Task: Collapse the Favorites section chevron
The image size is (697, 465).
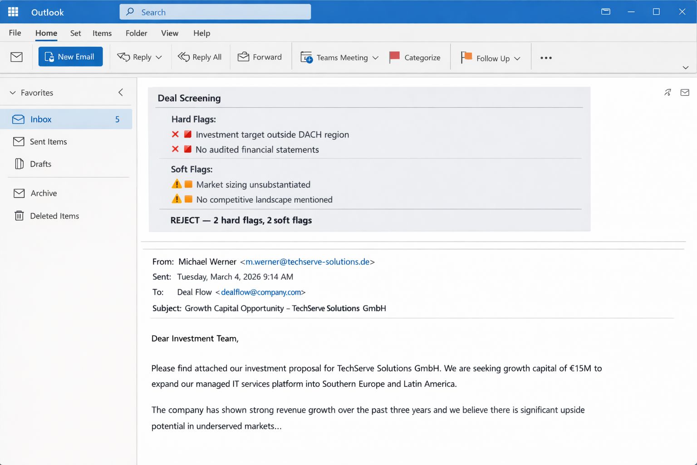Action: pyautogui.click(x=13, y=93)
